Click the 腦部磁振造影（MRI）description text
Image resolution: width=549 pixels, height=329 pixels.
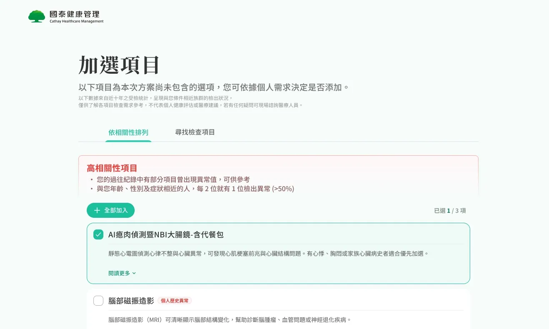point(230,320)
